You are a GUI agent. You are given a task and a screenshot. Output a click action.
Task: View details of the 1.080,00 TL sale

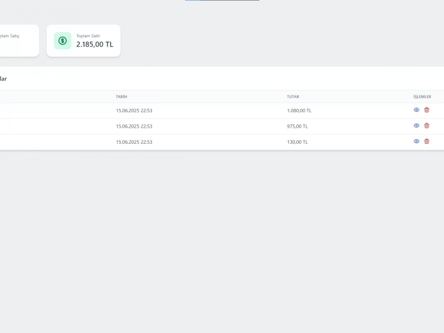[416, 110]
